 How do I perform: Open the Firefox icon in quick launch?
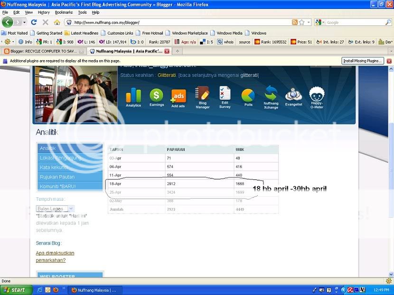click(56, 290)
